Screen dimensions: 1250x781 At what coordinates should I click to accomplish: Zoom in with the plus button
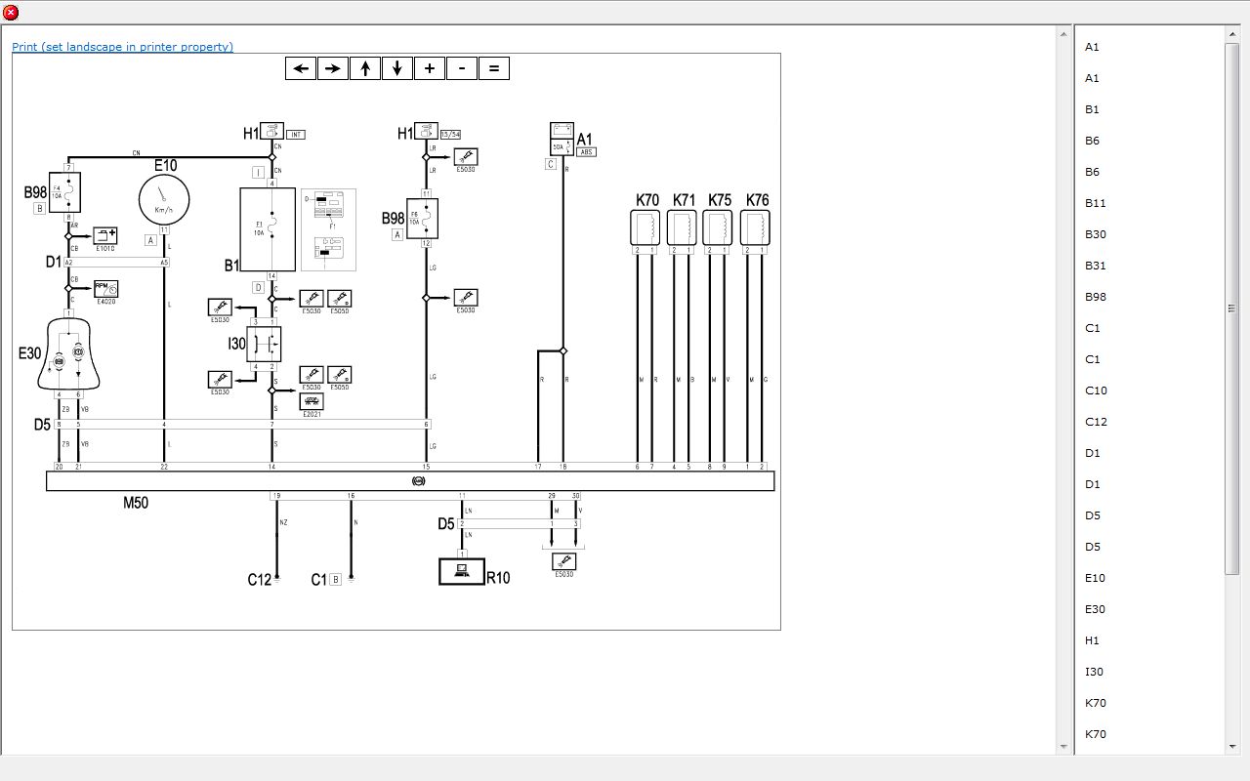(429, 68)
